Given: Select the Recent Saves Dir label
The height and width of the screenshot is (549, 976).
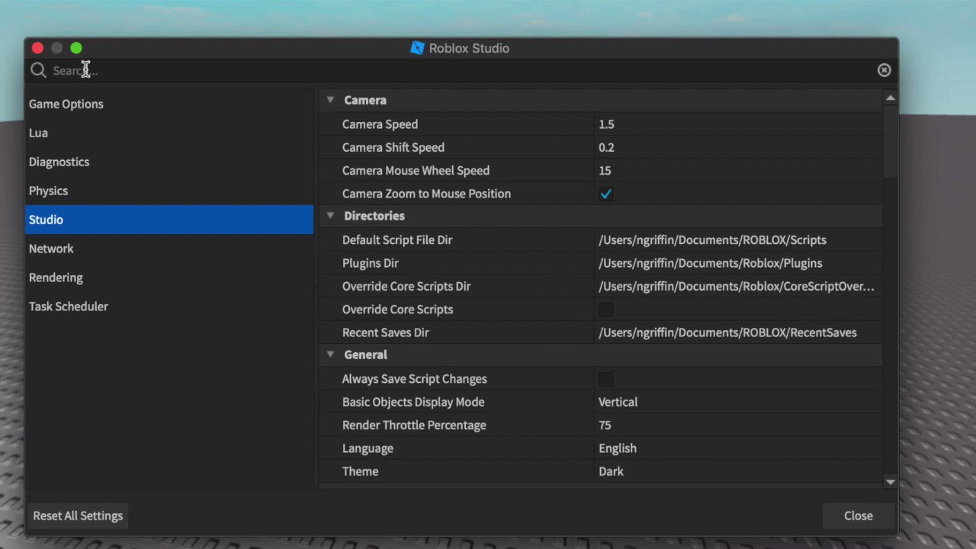Looking at the screenshot, I should pyautogui.click(x=385, y=332).
